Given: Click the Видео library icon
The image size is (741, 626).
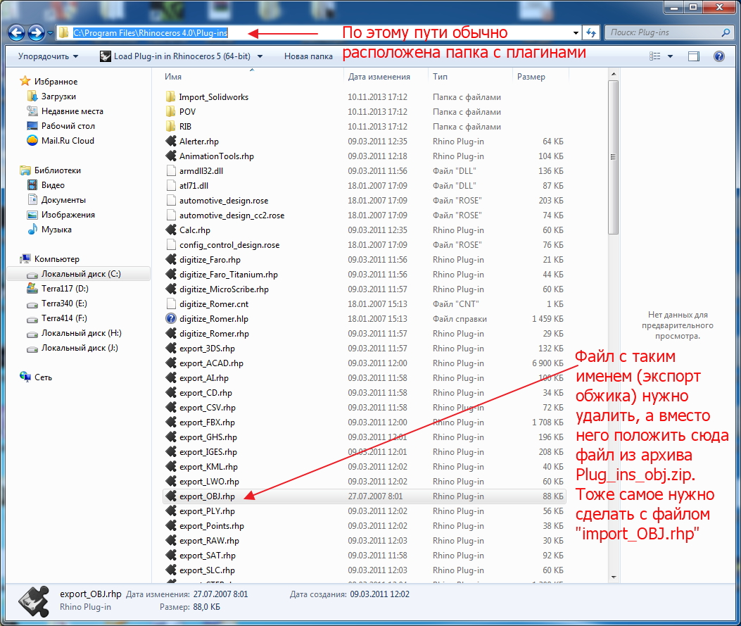Looking at the screenshot, I should [x=32, y=185].
